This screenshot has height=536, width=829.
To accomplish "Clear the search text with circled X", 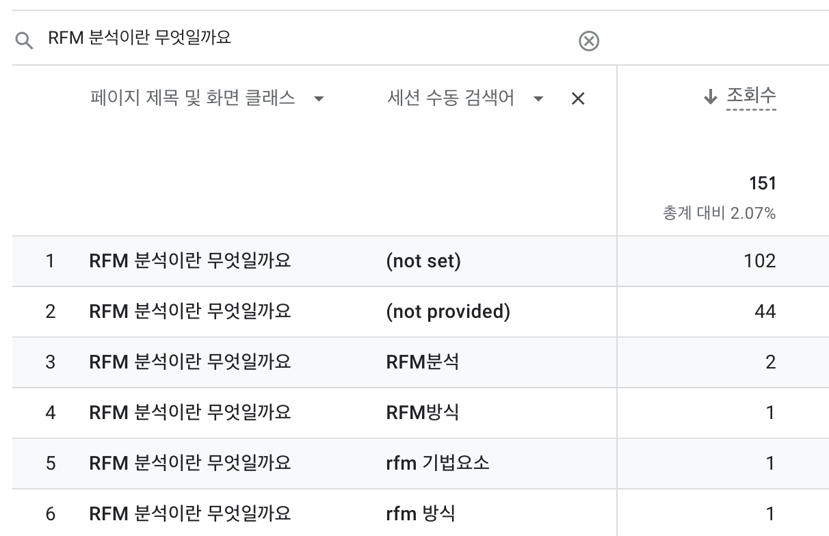I will [x=589, y=41].
